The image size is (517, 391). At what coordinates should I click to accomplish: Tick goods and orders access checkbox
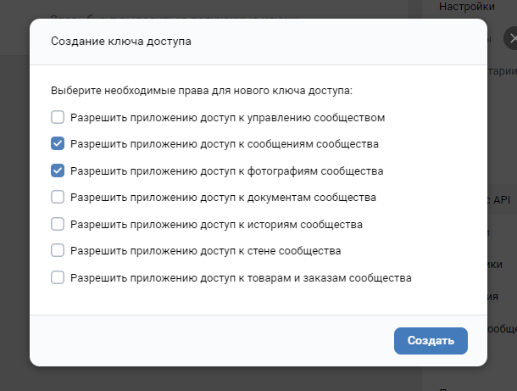click(58, 277)
